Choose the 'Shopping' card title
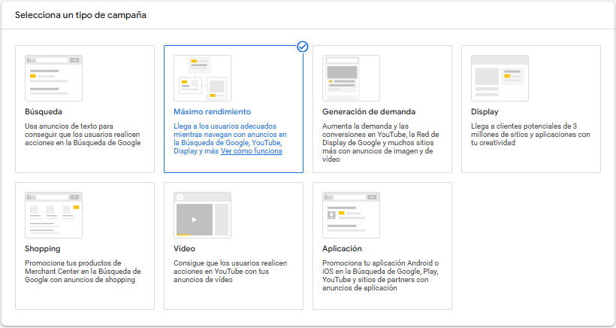This screenshot has height=328, width=616. click(42, 248)
